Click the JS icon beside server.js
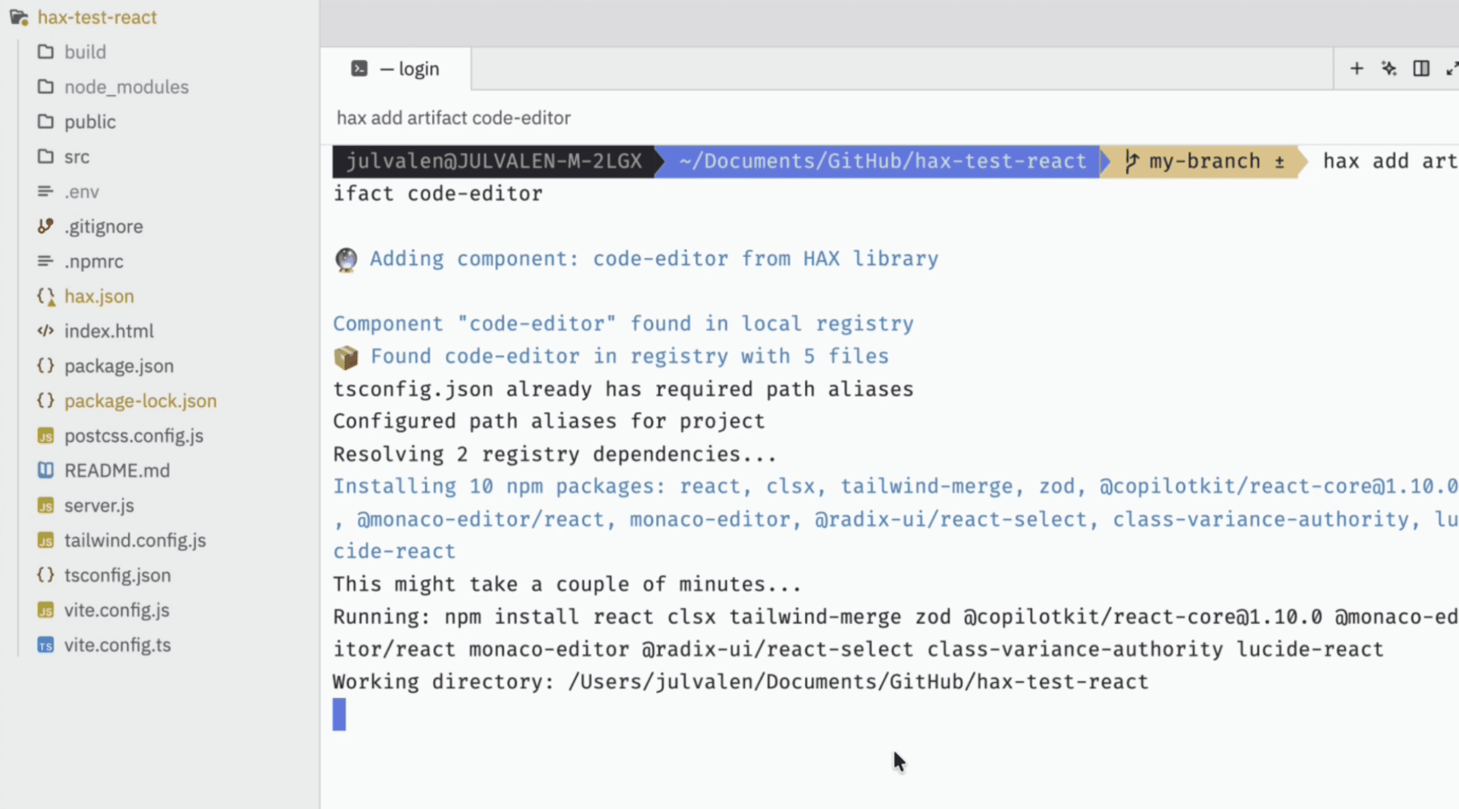 [46, 505]
